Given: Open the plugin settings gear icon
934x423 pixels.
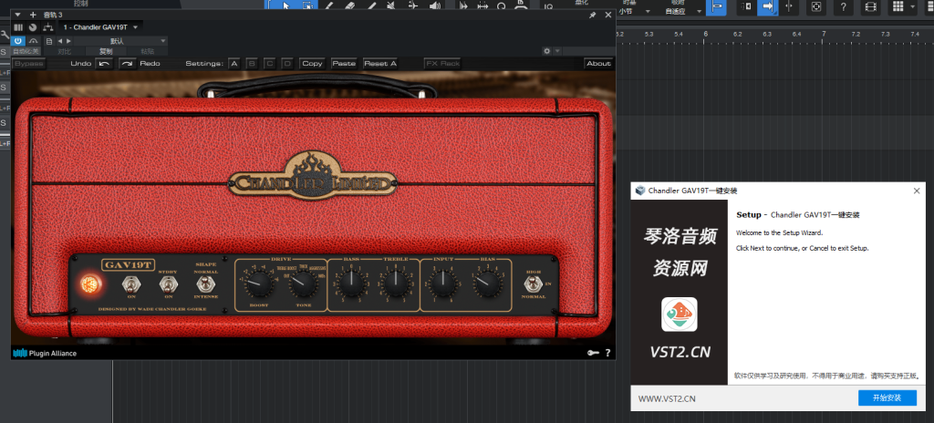Looking at the screenshot, I should point(546,51).
